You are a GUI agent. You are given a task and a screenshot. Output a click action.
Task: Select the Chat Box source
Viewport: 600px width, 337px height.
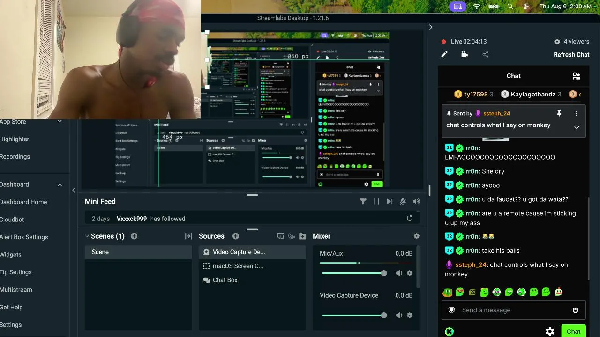(x=252, y=280)
